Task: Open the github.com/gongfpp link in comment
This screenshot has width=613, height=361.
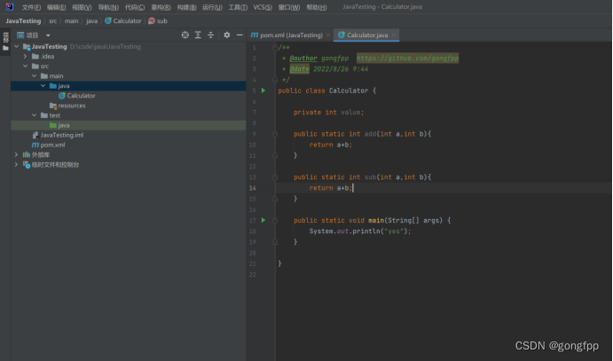Action: click(x=407, y=59)
